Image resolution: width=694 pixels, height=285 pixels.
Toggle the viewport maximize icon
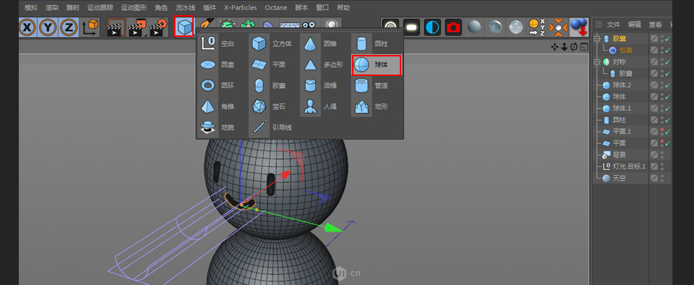coord(584,46)
